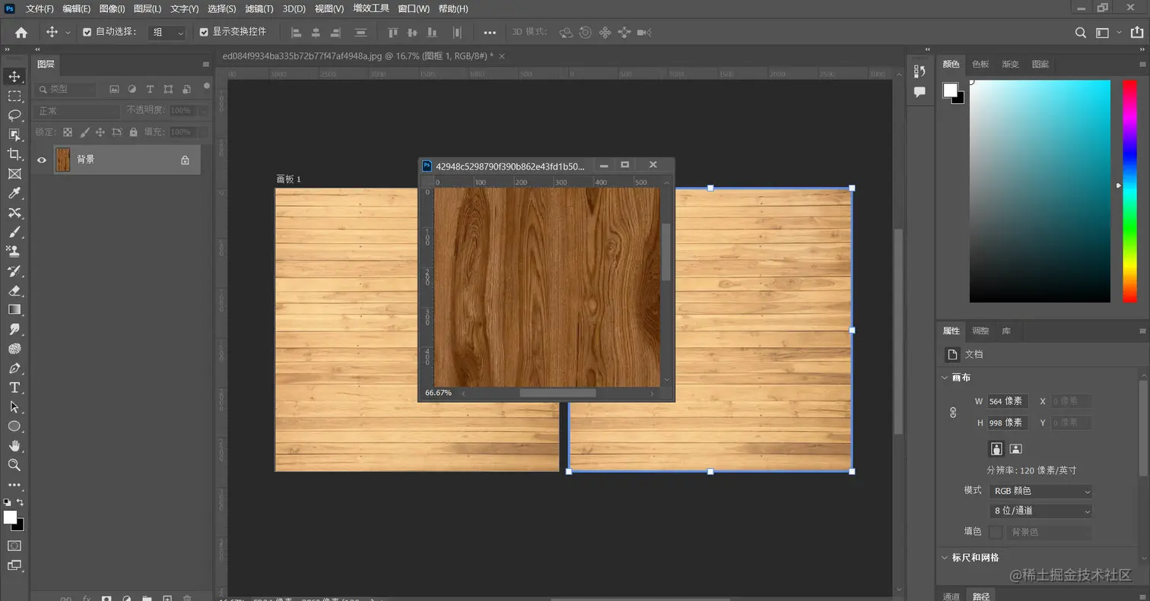This screenshot has height=601, width=1150.
Task: Pick a color in the cyan color field
Action: pos(1040,191)
